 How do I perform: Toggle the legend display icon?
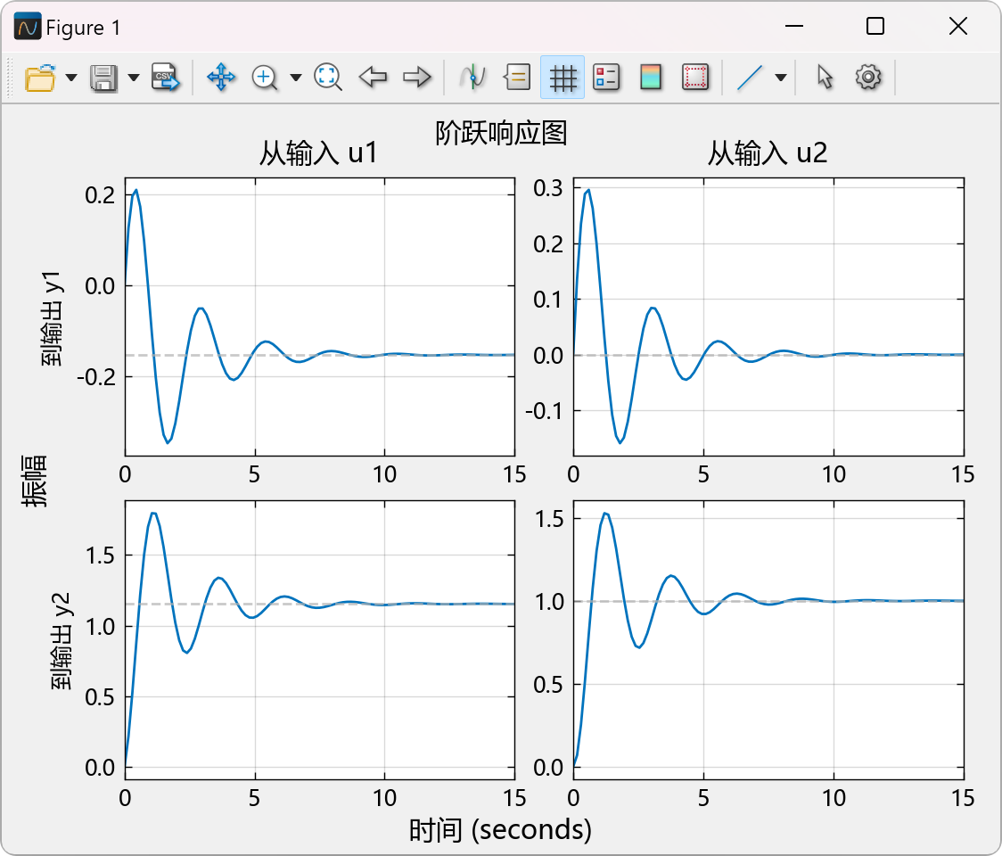[606, 78]
